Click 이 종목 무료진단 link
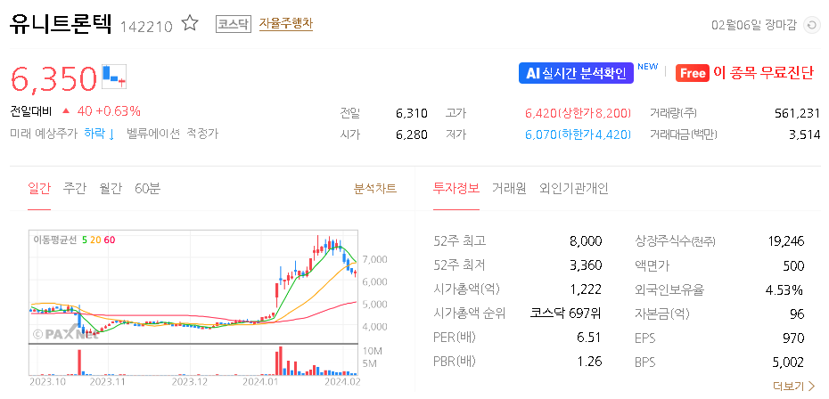This screenshot has height=399, width=829. click(763, 73)
